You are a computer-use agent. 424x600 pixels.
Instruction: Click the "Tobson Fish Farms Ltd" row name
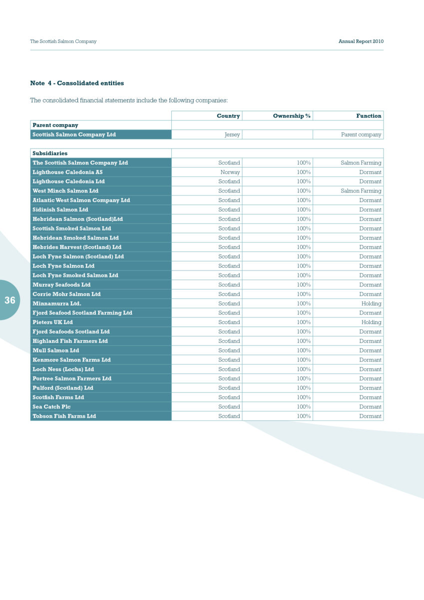click(64, 416)
